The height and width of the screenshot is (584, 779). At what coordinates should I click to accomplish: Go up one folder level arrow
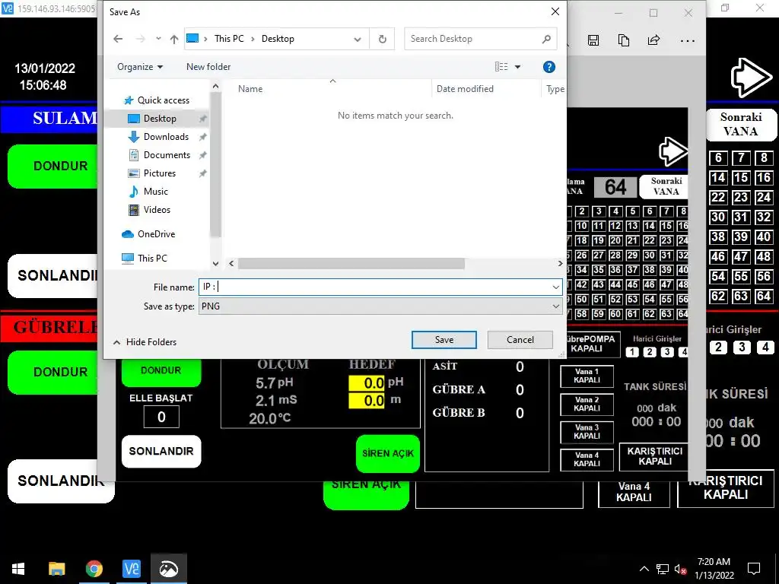pos(174,39)
